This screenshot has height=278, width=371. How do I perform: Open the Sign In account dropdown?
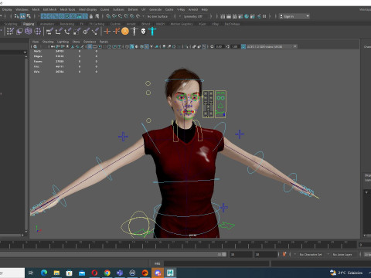click(294, 16)
